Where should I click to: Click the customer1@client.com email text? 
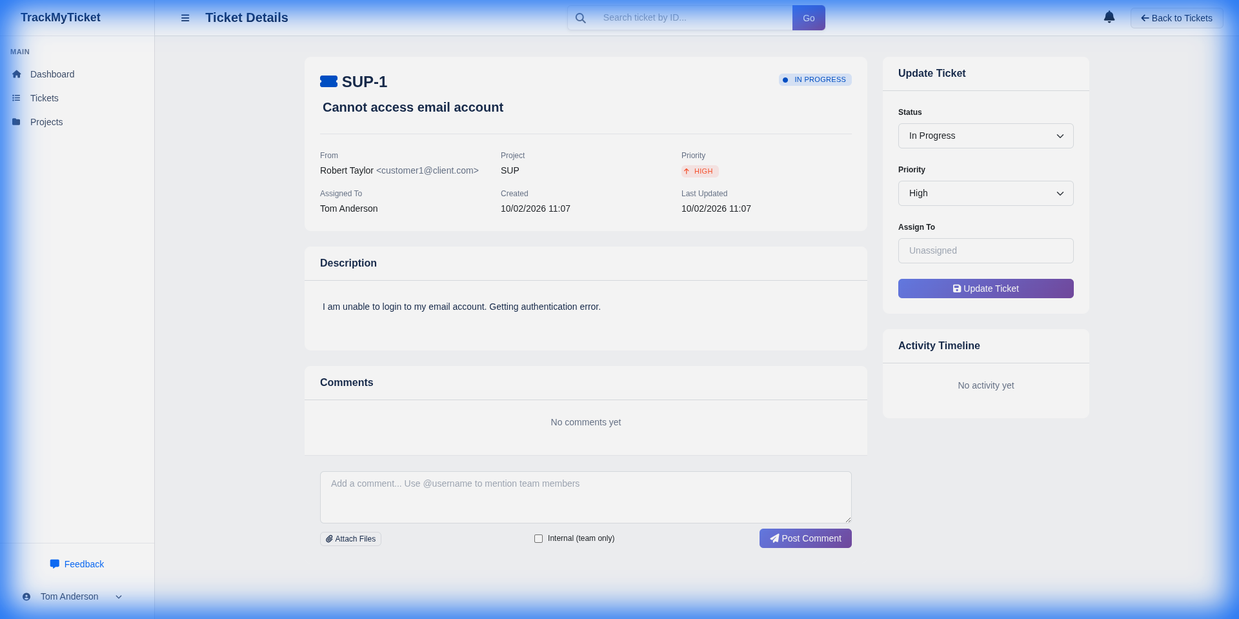coord(427,170)
